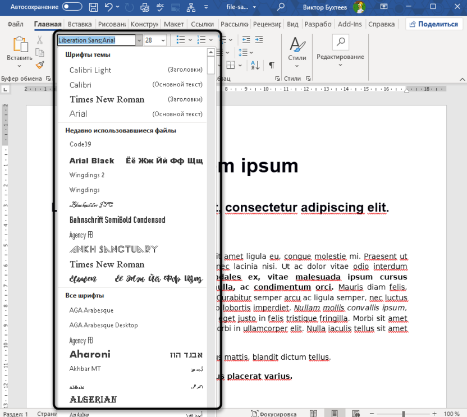The image size is (467, 417).
Task: Choose Aharoni font
Action: [132, 354]
